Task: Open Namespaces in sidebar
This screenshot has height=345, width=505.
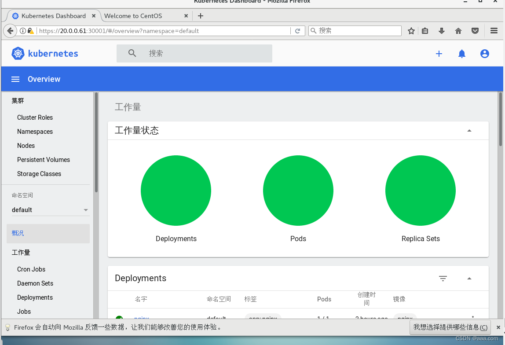Action: pos(35,132)
